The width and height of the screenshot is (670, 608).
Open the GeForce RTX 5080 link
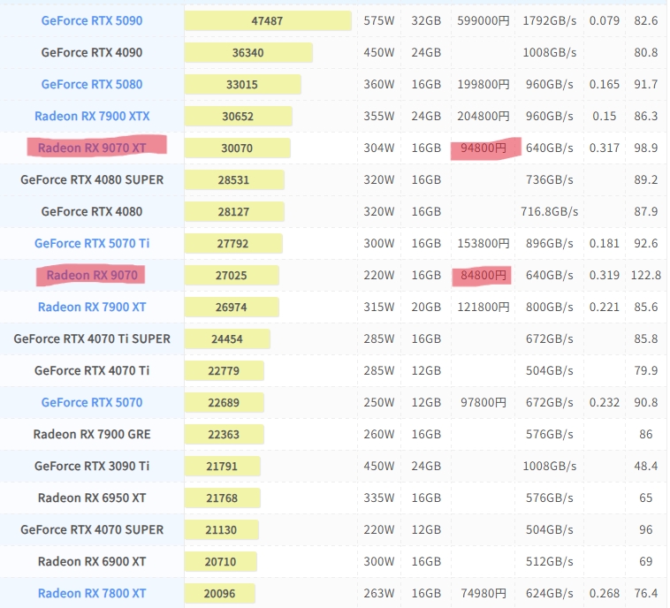tap(92, 84)
